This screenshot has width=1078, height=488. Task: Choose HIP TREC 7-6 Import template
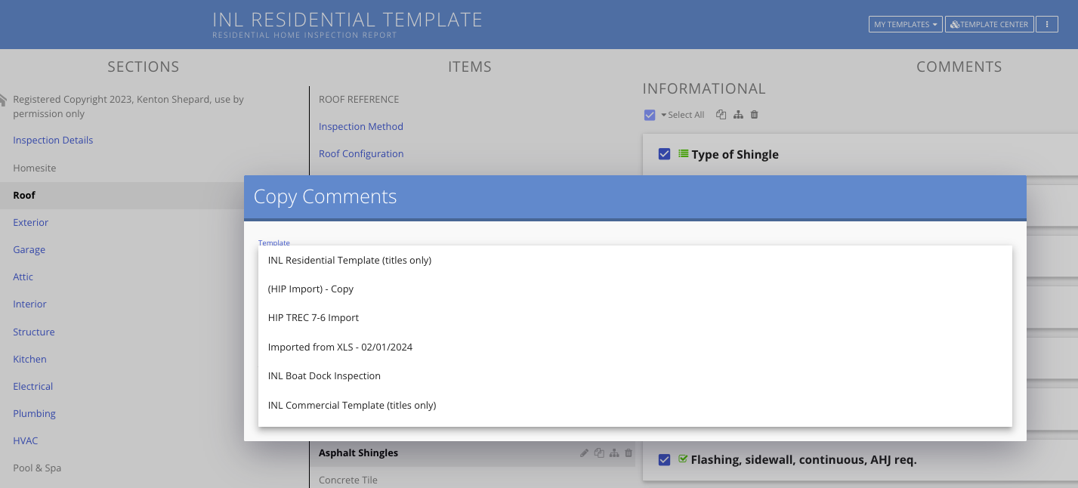313,317
